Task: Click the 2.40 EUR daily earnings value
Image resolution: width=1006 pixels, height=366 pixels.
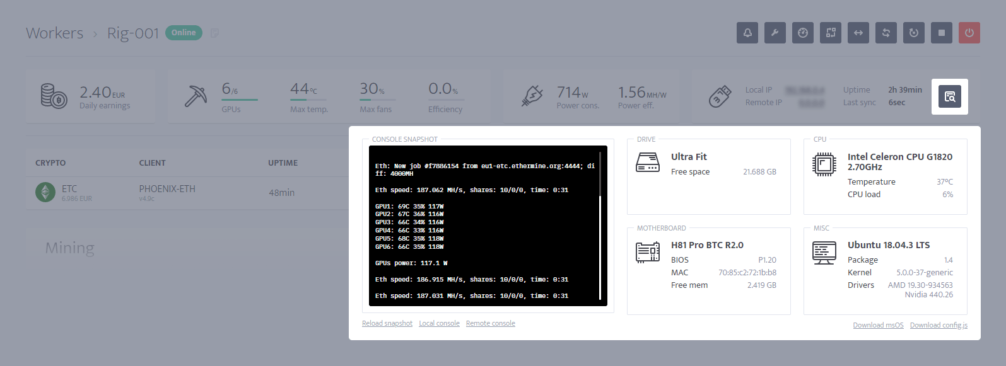Action: (x=102, y=93)
